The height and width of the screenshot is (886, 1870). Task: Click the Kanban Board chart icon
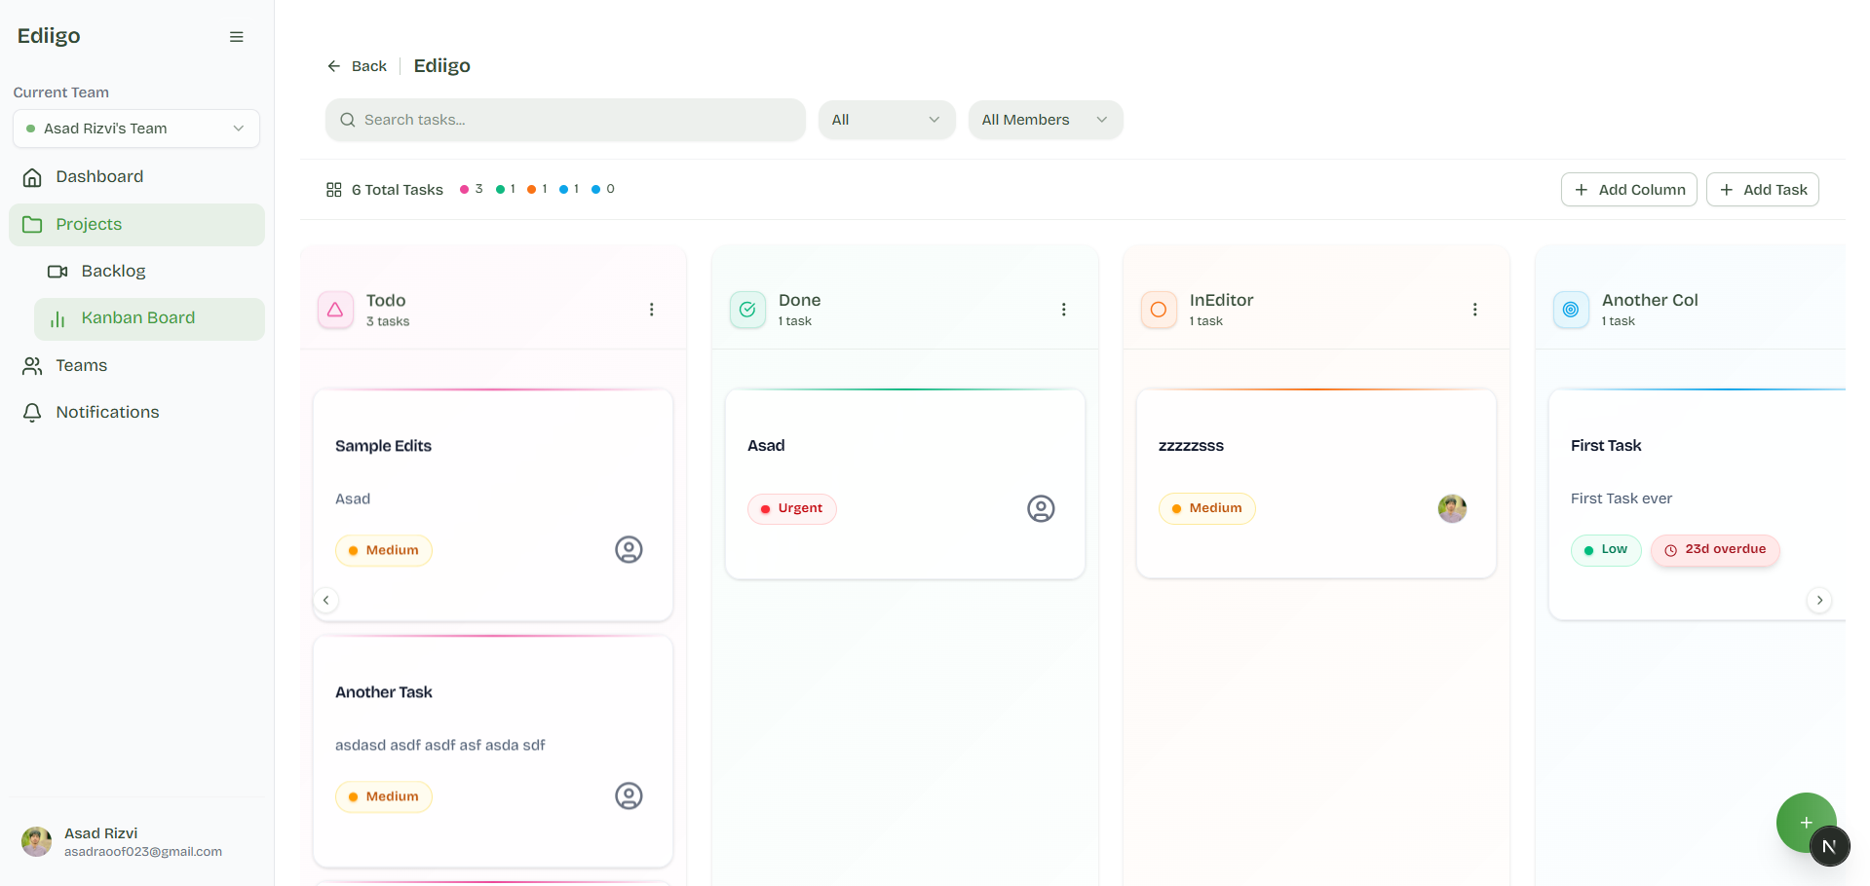(x=57, y=318)
